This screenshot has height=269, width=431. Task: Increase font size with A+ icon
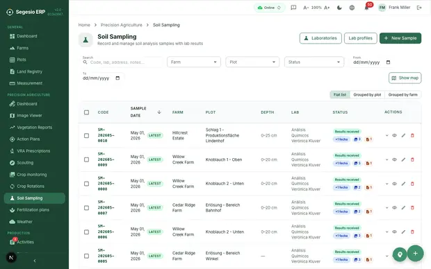327,8
